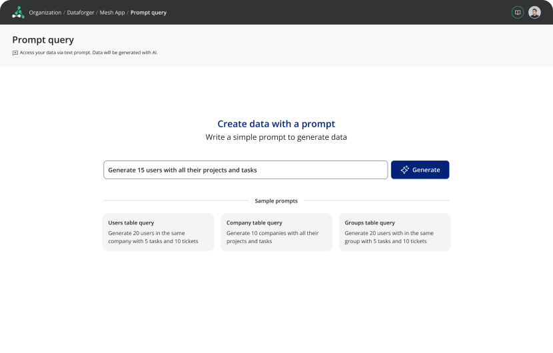Click the chat icon beside page description
Viewport: 553px width, 353px height.
pyautogui.click(x=15, y=53)
